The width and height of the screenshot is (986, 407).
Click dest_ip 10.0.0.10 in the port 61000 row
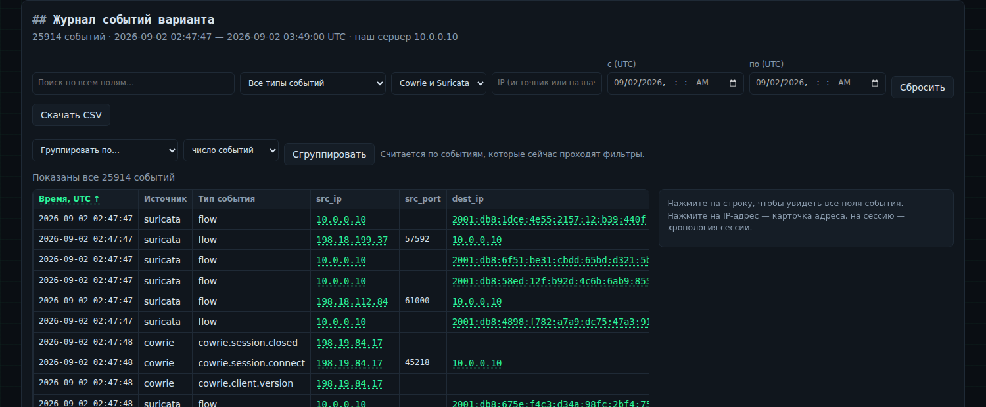click(477, 301)
